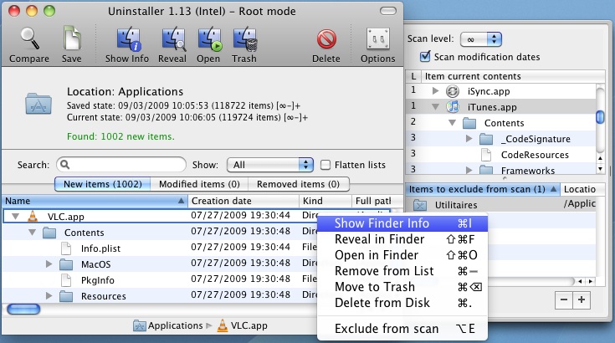Choose Move to Trash in the context menu
The image size is (615, 343).
[402, 287]
